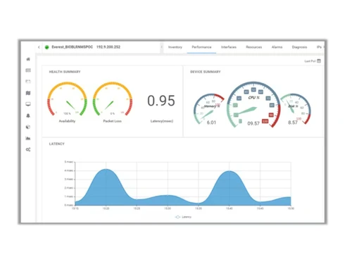The width and height of the screenshot is (352, 264).
Task: Open the grid list icon below Home
Action: pos(28,70)
